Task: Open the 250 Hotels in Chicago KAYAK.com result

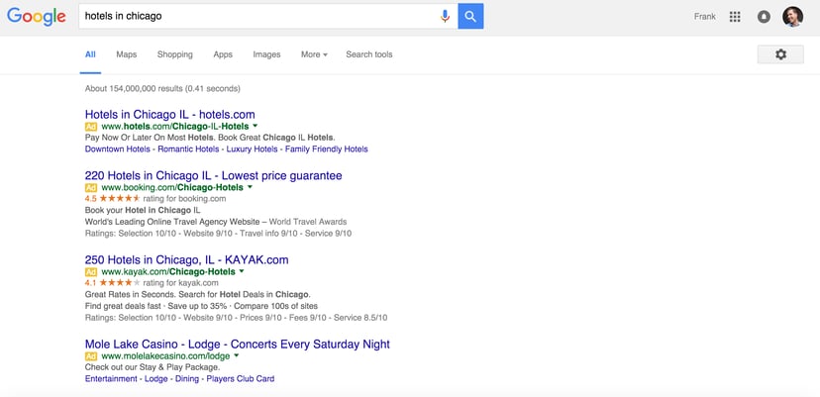Action: (187, 260)
